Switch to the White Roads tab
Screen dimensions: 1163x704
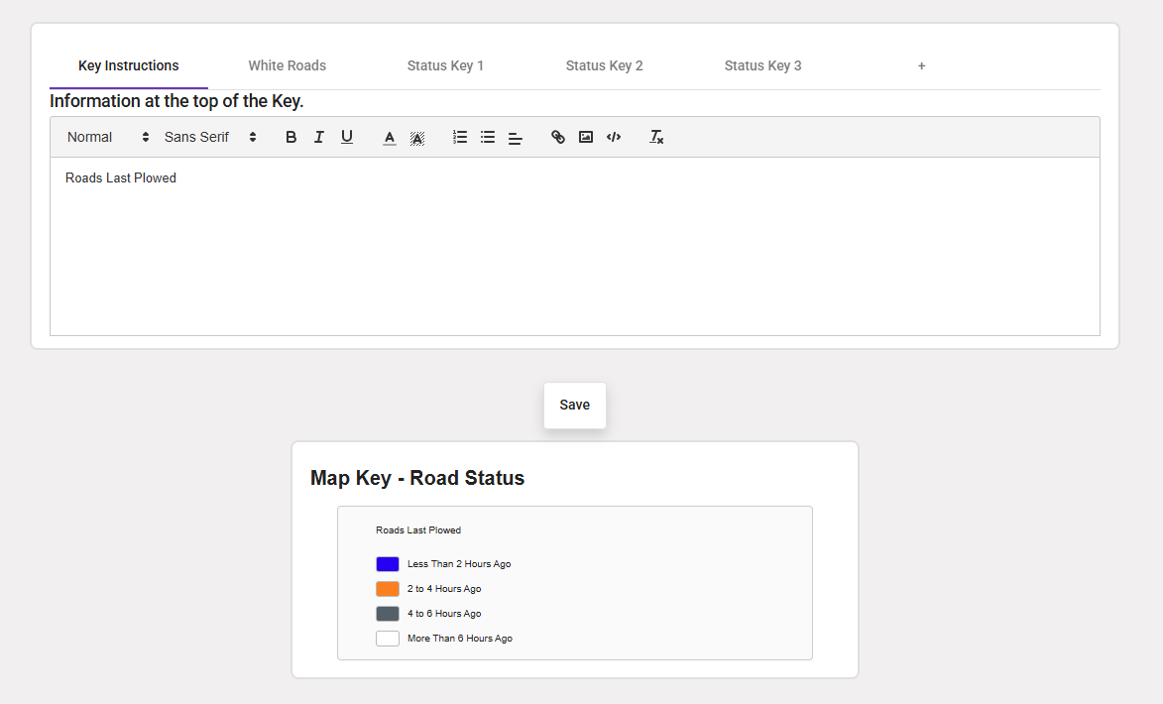288,66
